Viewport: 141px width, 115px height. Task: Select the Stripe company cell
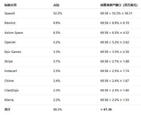pos(9,61)
